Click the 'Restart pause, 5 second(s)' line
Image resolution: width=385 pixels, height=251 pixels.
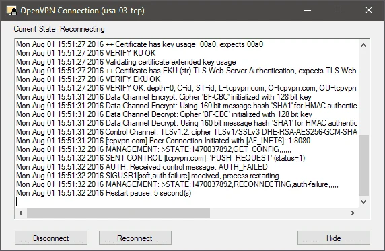coord(104,193)
